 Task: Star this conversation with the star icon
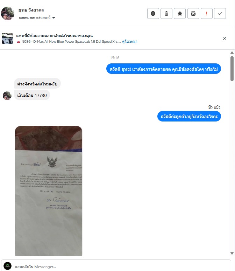click(180, 14)
